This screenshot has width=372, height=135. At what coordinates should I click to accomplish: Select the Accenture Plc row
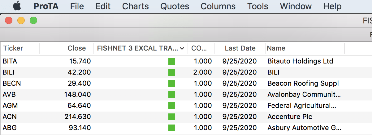click(186, 117)
